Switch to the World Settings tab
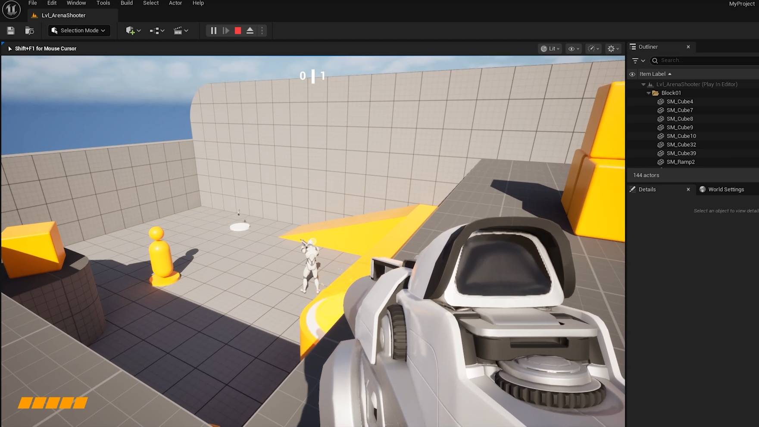This screenshot has width=759, height=427. [725, 189]
